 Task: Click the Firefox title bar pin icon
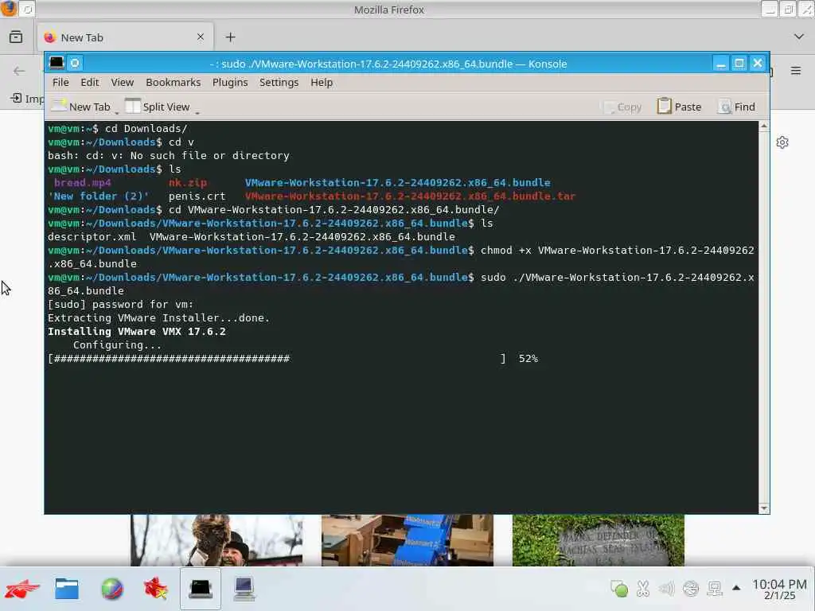[x=28, y=9]
